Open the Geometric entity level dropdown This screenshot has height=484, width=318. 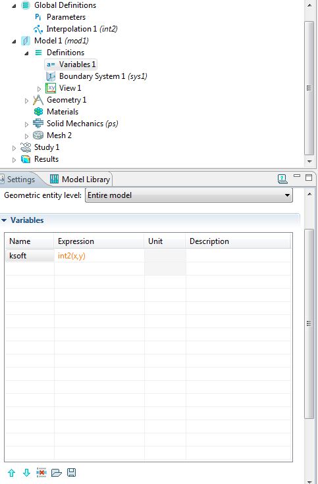(x=188, y=195)
